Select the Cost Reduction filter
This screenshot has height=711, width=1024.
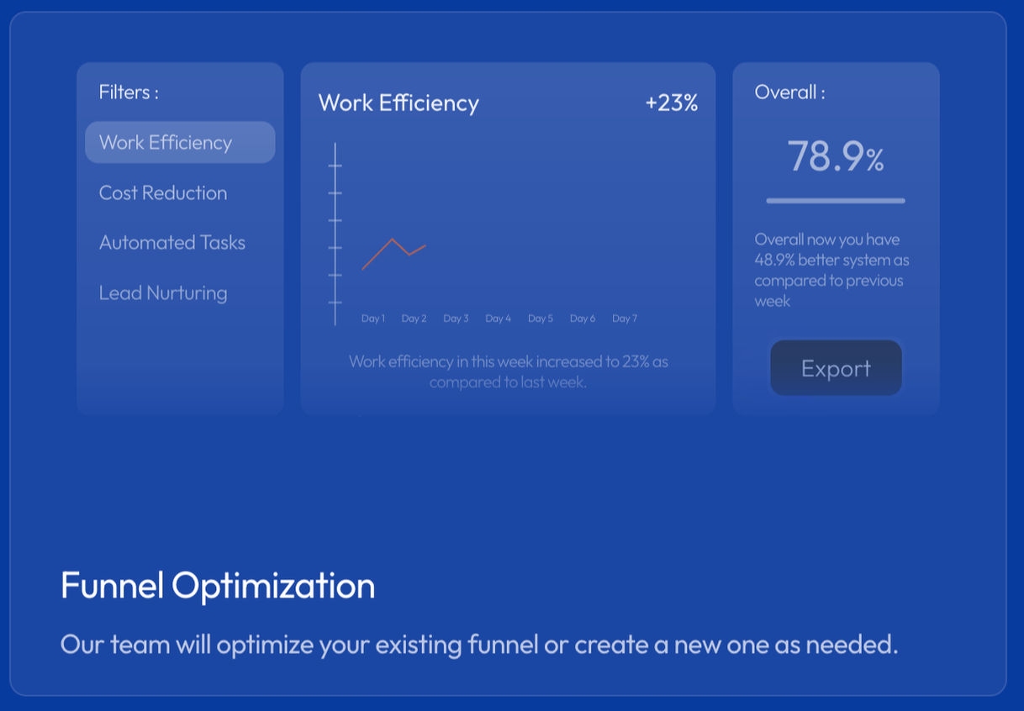(163, 192)
